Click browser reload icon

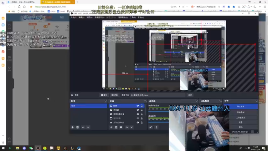tap(19, 7)
